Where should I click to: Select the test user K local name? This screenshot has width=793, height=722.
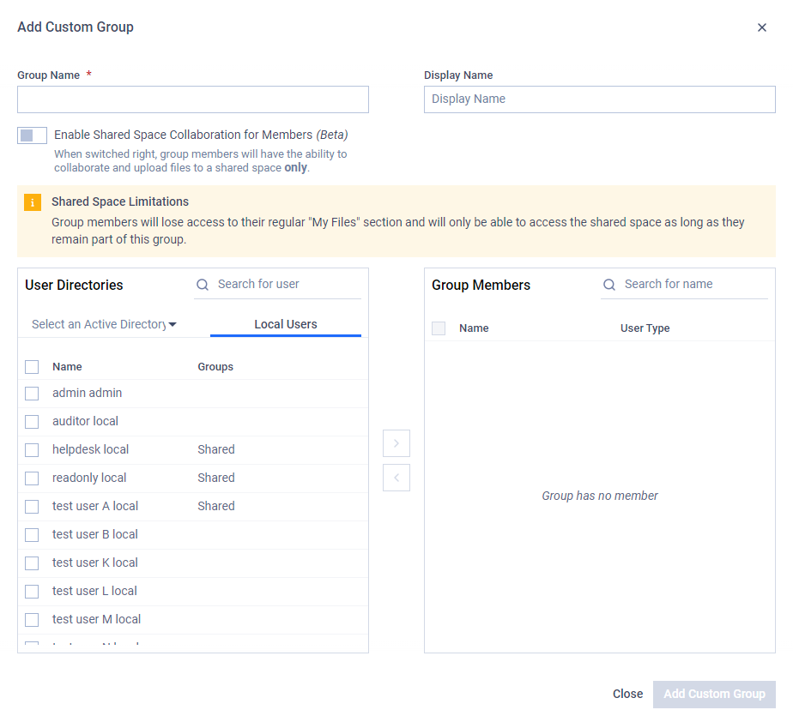tap(95, 563)
